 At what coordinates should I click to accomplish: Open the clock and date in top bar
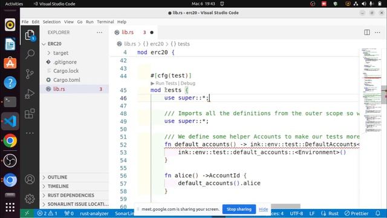203,4
